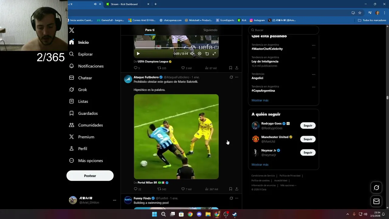Reply to the UEFA post with 5 replies
389x219 pixels.
(x=137, y=68)
